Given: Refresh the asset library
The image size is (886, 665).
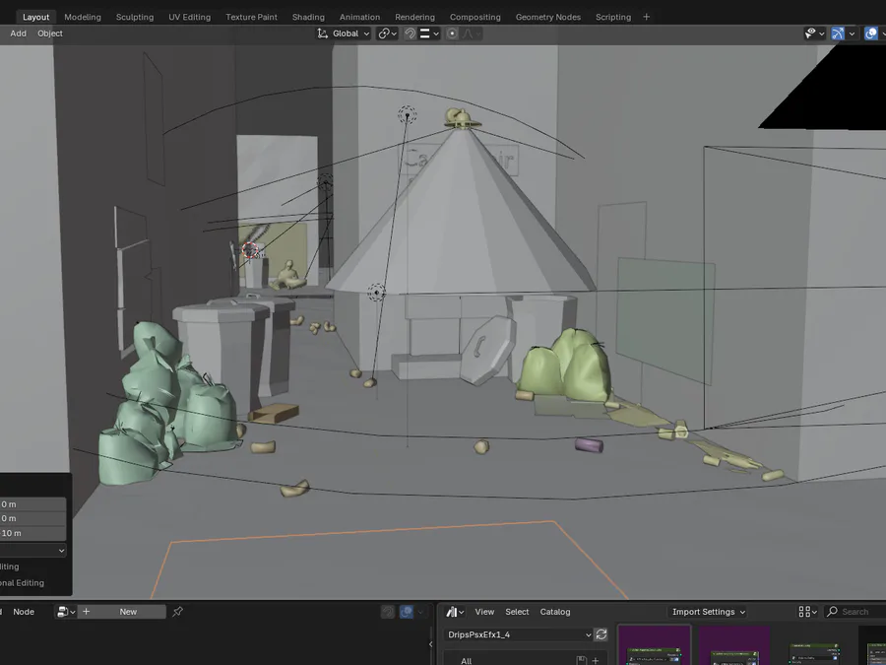Looking at the screenshot, I should coord(601,634).
